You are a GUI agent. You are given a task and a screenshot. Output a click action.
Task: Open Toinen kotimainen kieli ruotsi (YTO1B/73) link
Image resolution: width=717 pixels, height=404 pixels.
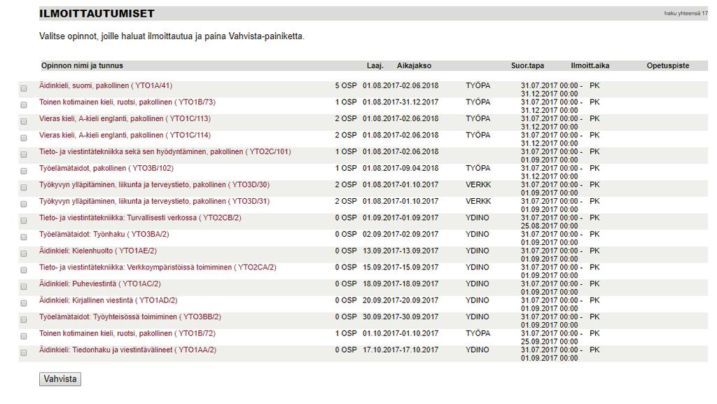127,102
